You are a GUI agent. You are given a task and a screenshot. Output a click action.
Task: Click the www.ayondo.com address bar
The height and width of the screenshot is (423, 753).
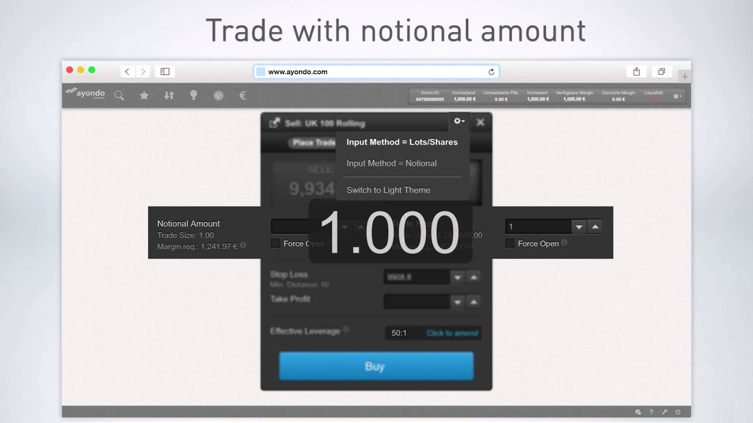tap(376, 72)
